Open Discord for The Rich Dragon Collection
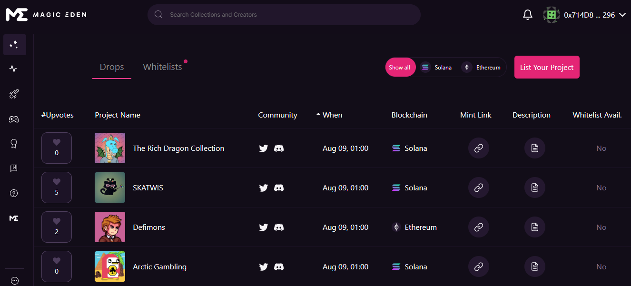 pos(279,148)
